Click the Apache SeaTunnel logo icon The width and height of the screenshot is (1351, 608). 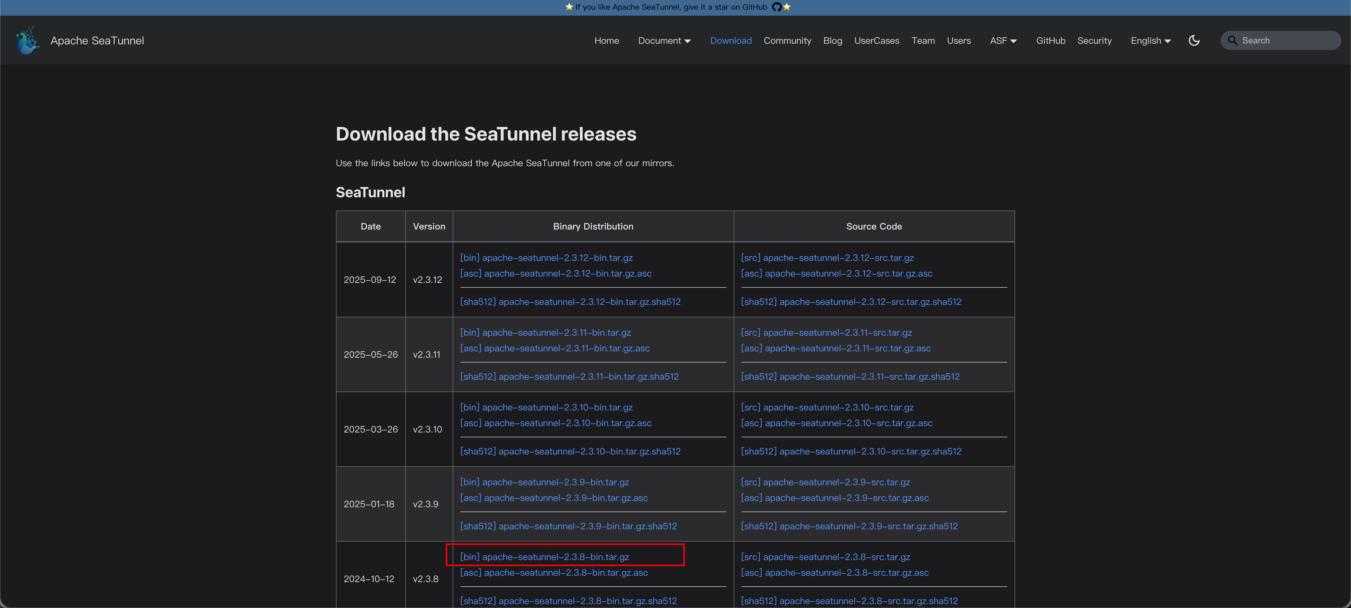27,40
